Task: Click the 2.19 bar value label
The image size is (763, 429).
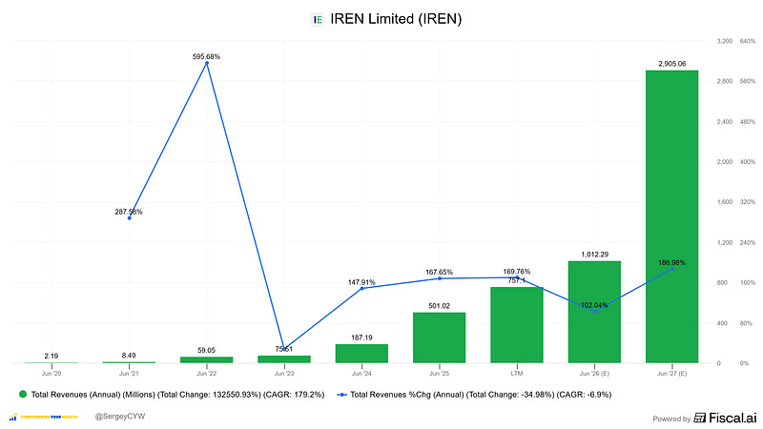Action: pyautogui.click(x=52, y=356)
